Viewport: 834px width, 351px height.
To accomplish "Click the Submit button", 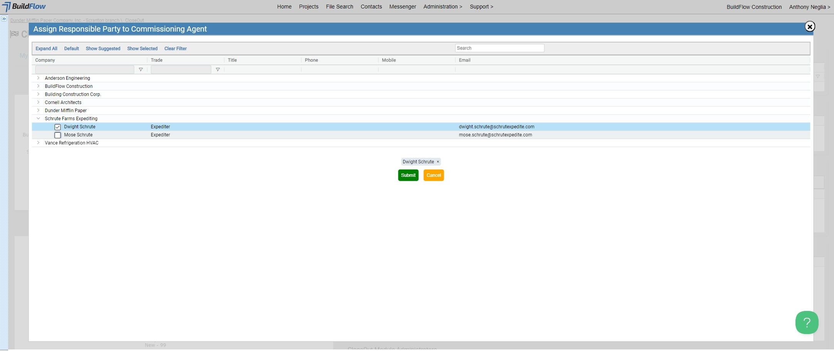I will (408, 175).
